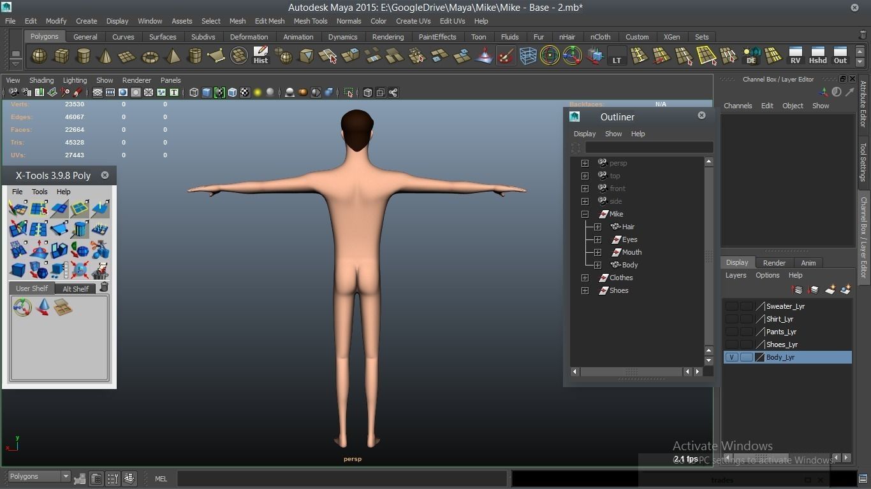Open the viewport Shading menu
The image size is (871, 489).
click(x=41, y=80)
